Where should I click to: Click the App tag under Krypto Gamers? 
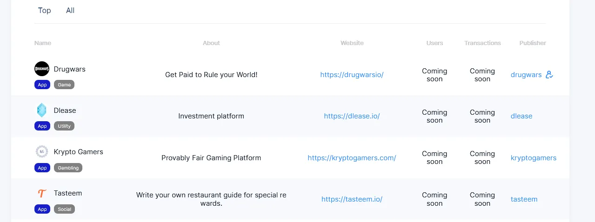pos(42,168)
